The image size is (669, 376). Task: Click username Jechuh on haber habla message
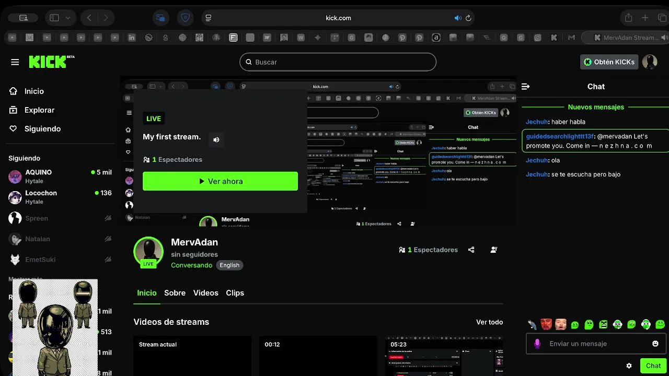[537, 122]
